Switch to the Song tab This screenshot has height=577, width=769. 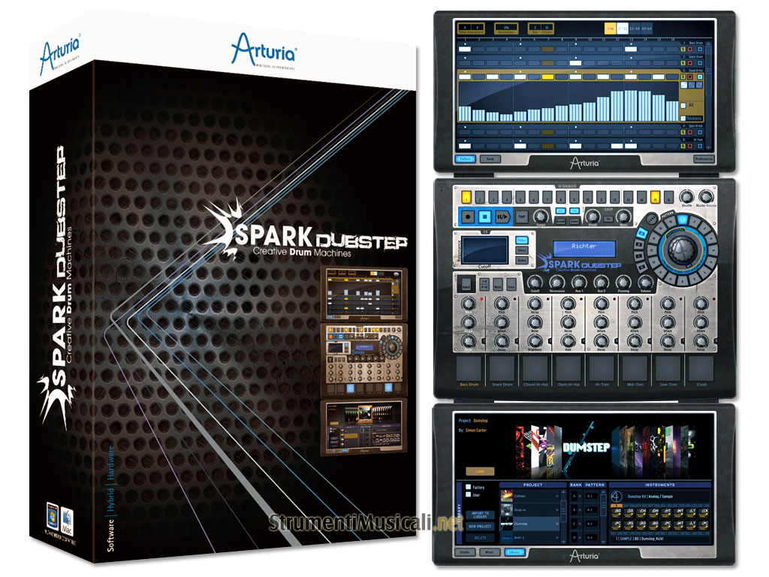tap(489, 159)
